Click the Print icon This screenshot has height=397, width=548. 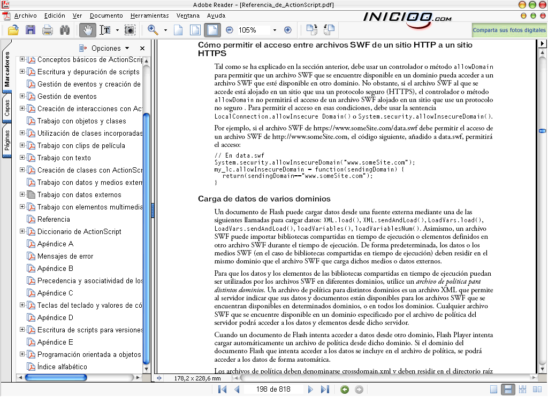click(48, 30)
